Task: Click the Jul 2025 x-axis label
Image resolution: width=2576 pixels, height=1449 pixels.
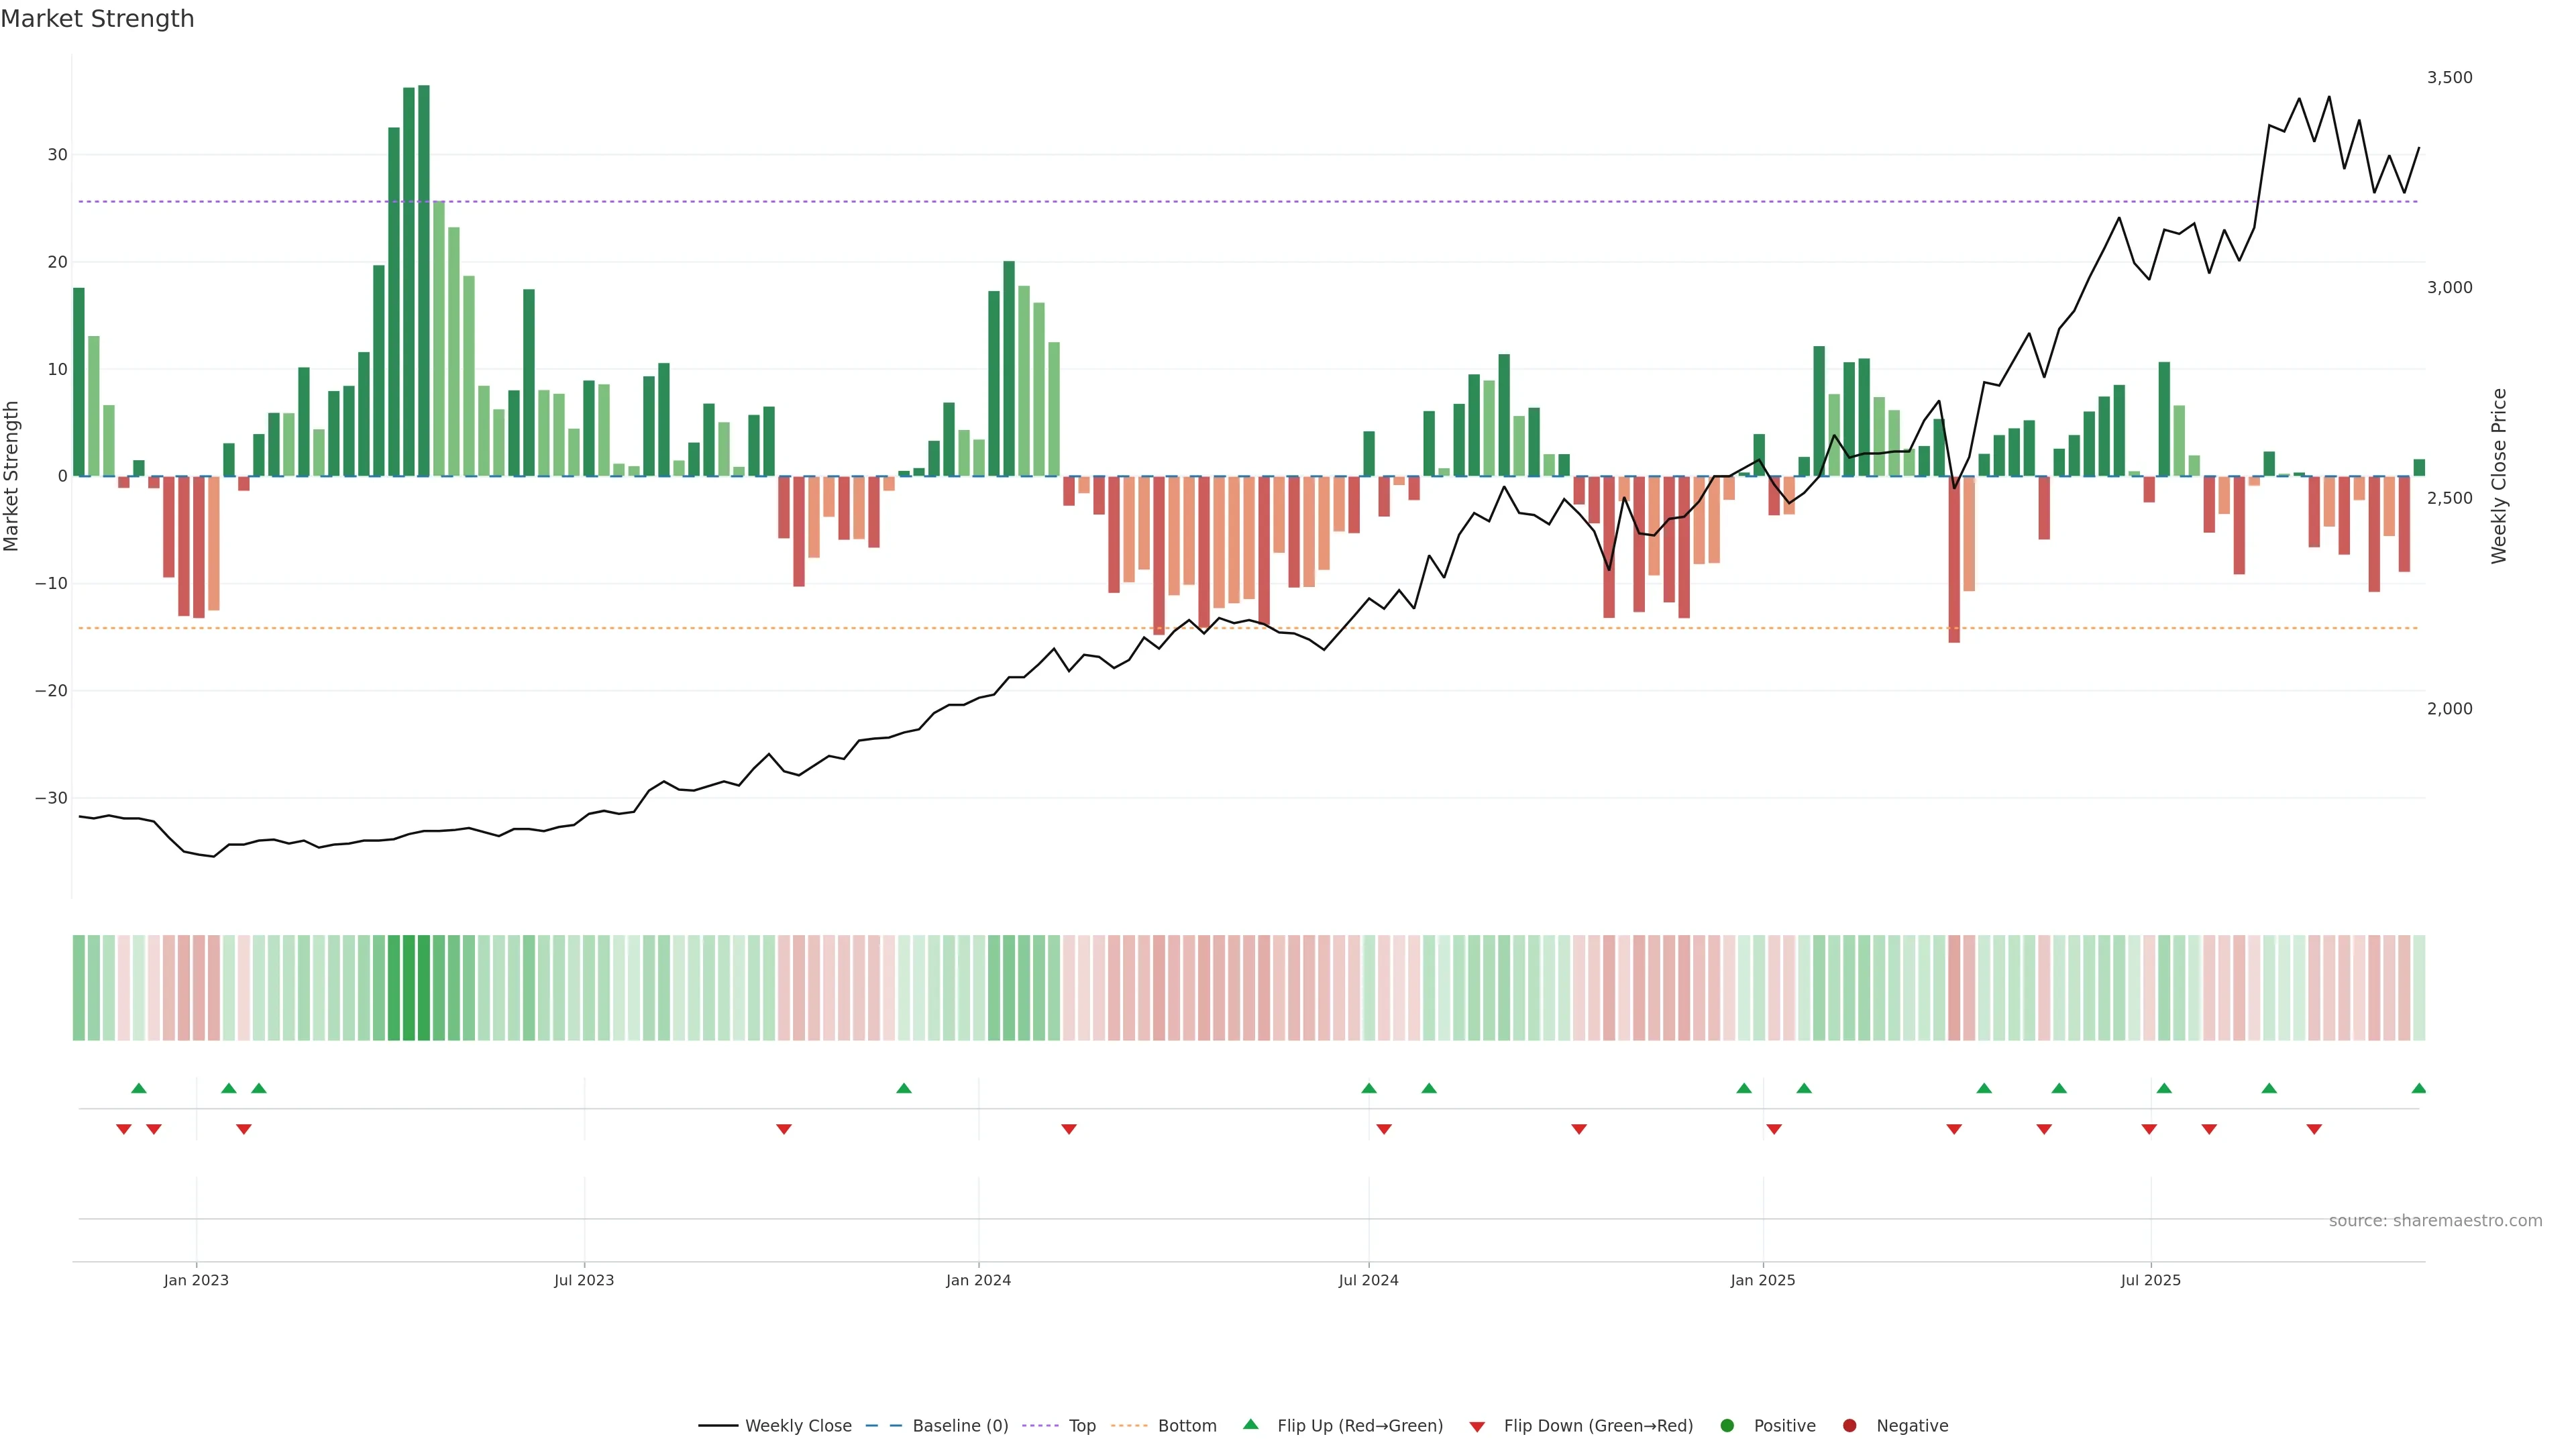Action: pyautogui.click(x=2150, y=1280)
